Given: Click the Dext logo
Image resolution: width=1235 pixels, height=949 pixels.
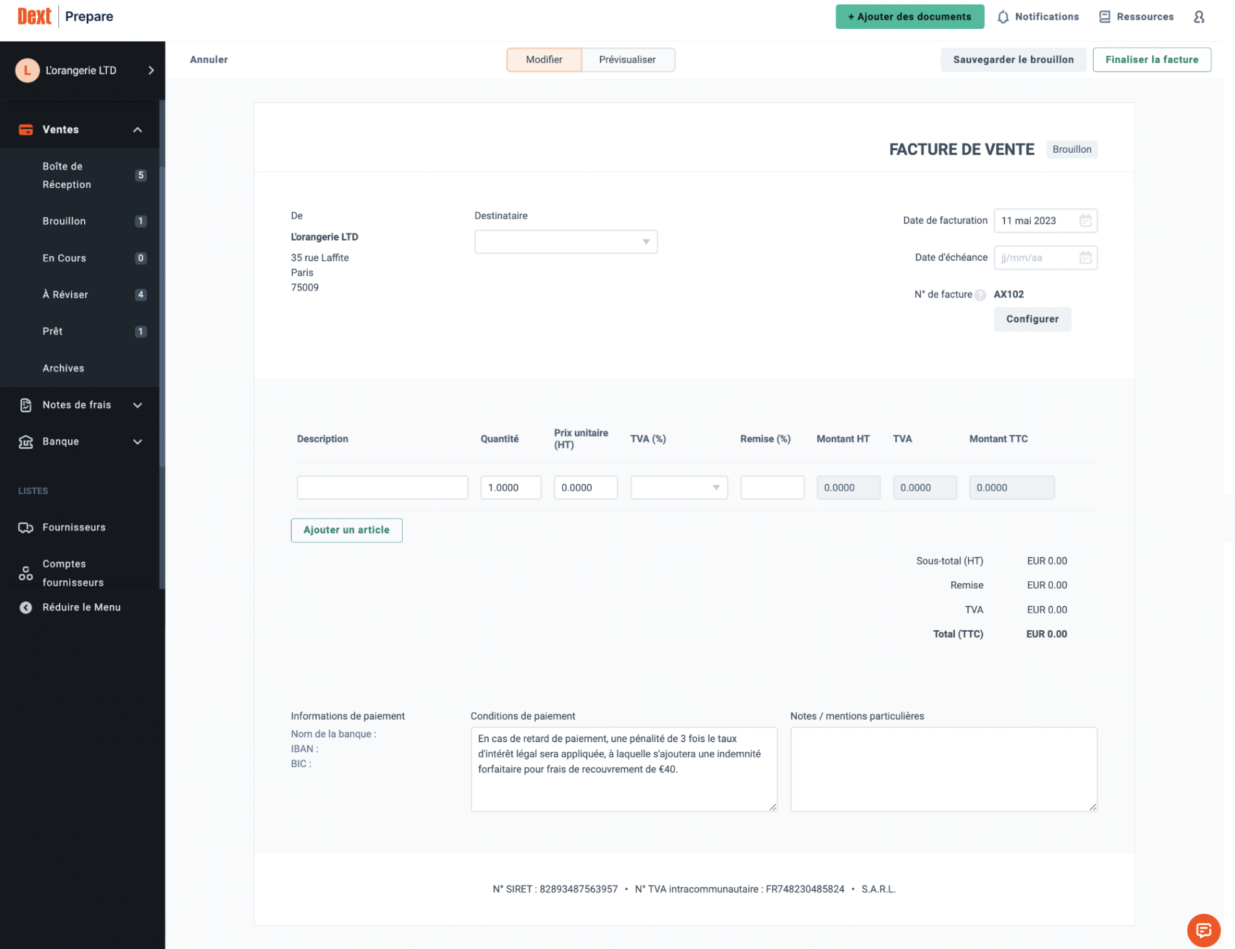Looking at the screenshot, I should [x=35, y=16].
